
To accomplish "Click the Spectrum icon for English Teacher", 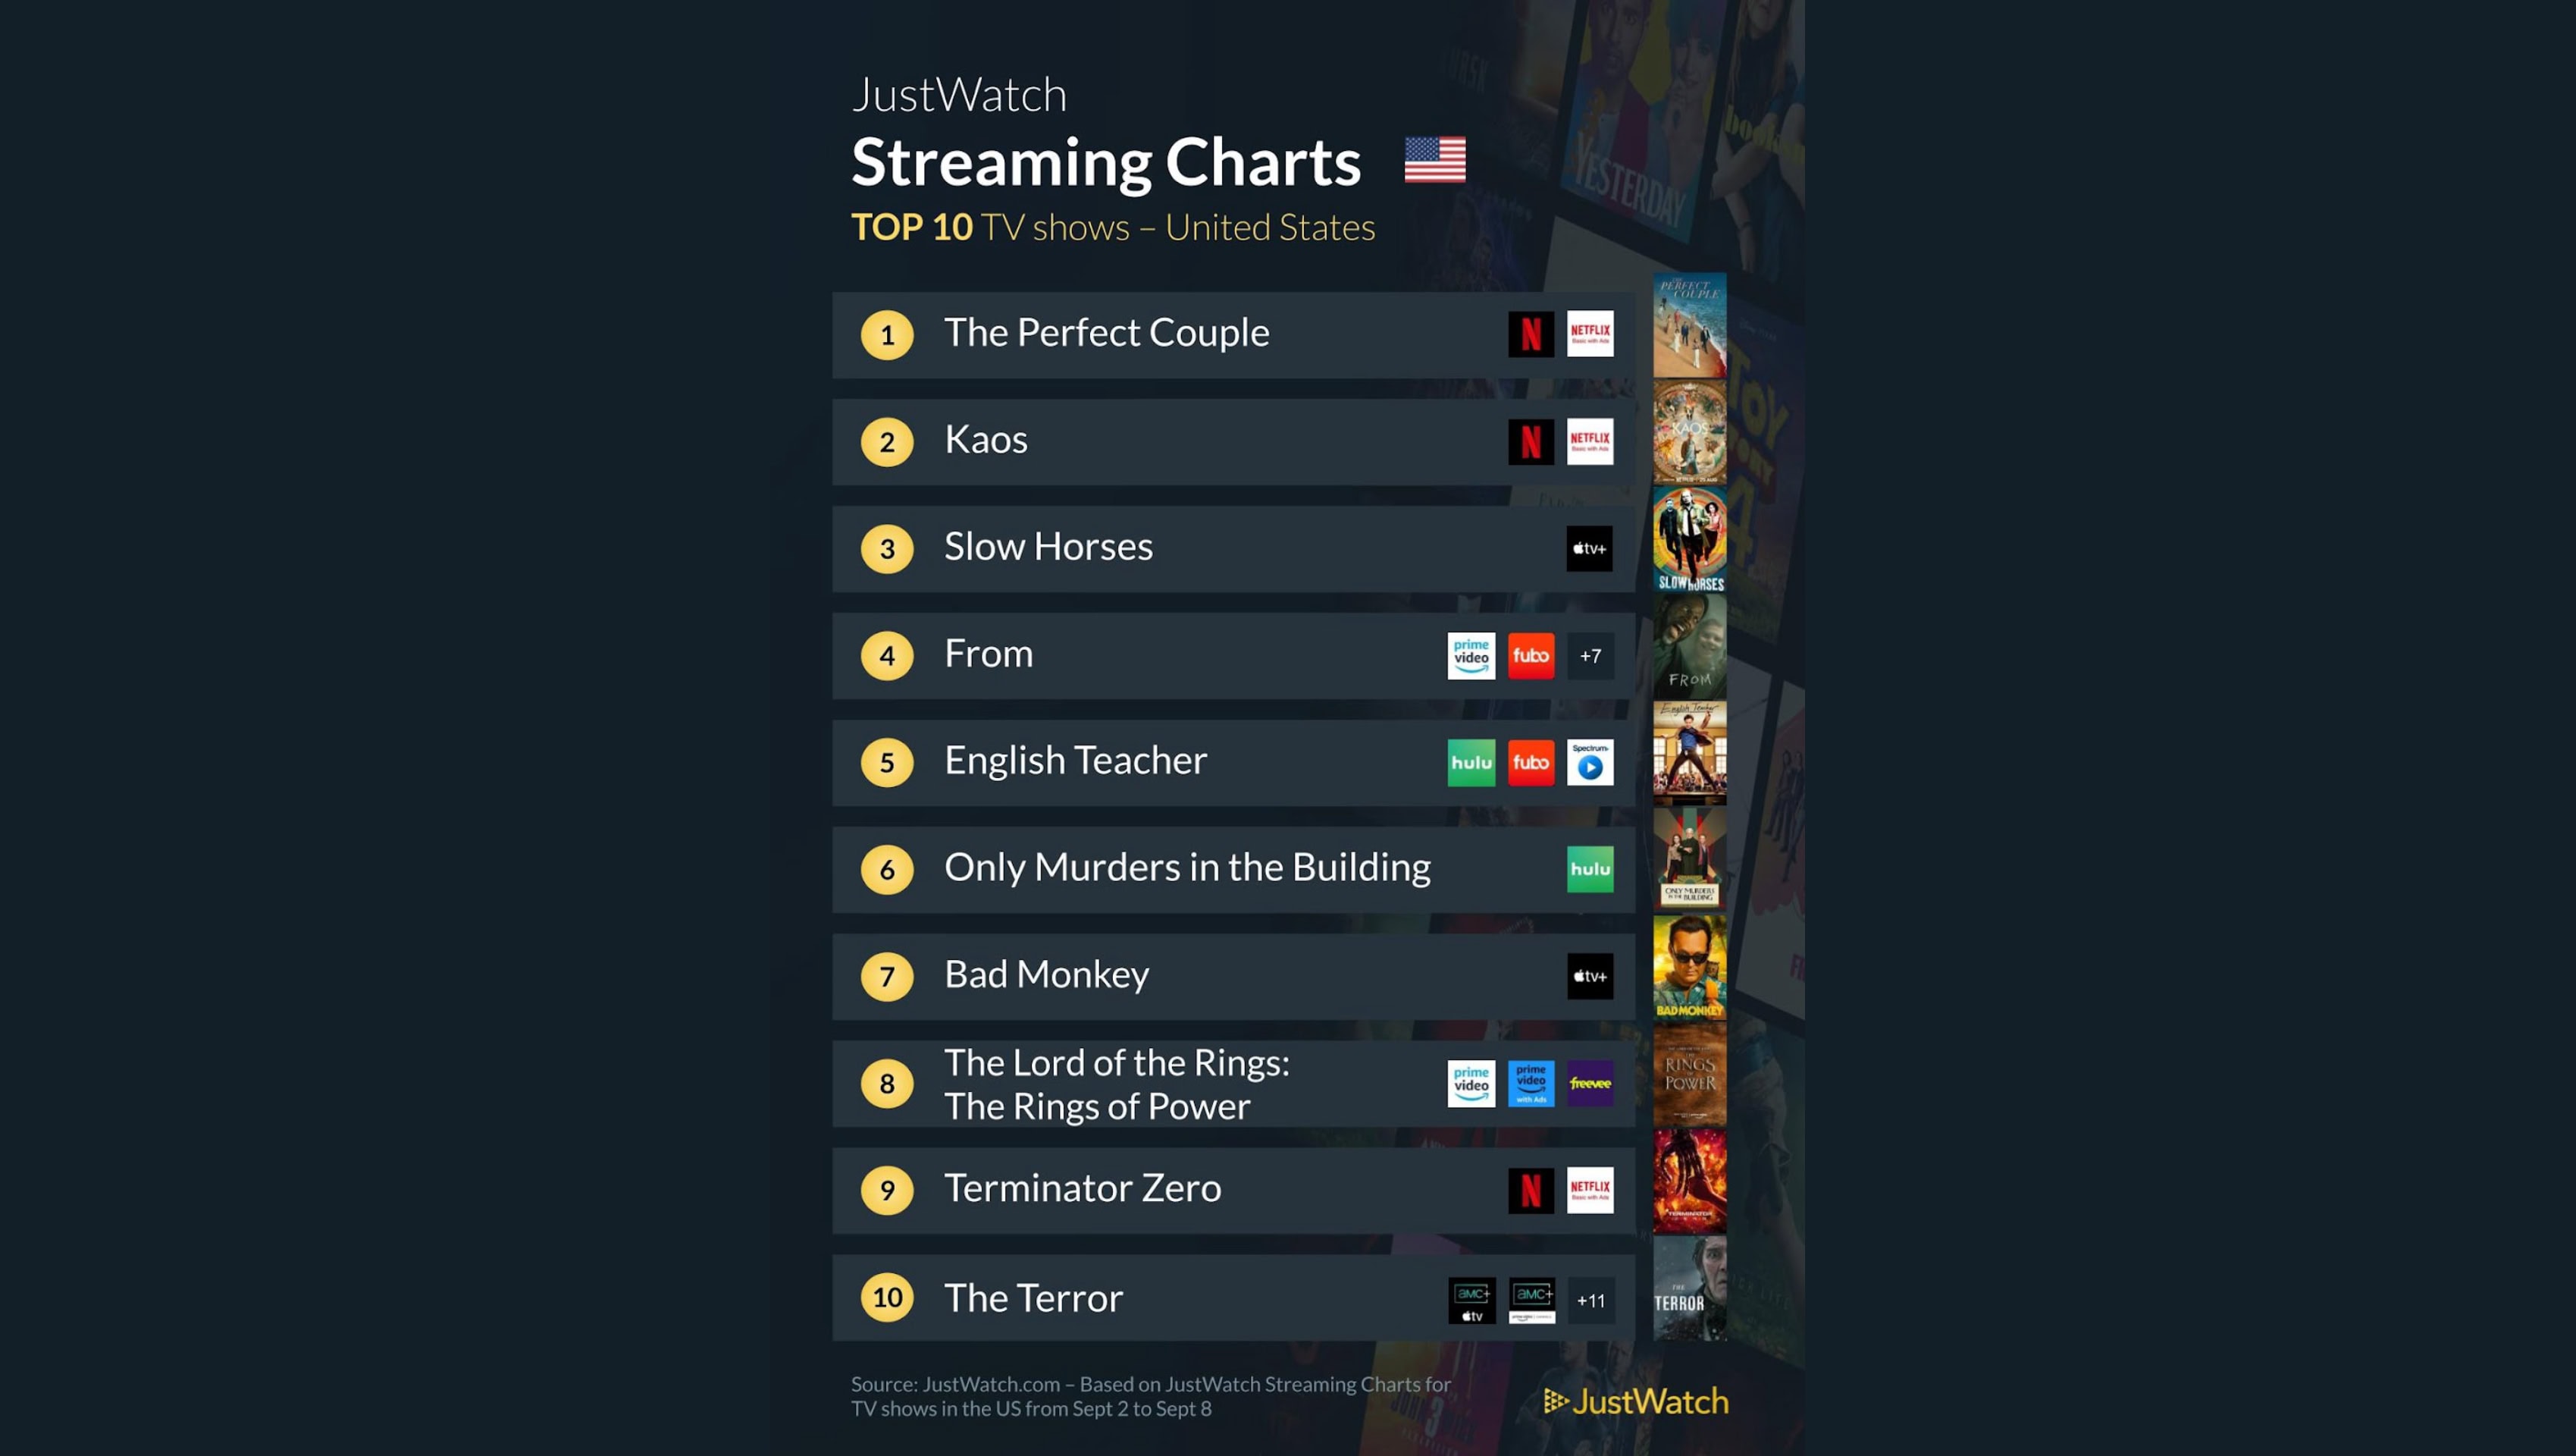I will tap(1589, 762).
